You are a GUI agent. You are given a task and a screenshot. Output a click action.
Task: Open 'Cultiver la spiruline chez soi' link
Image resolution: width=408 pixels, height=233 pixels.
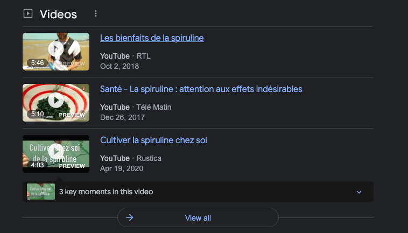point(153,140)
